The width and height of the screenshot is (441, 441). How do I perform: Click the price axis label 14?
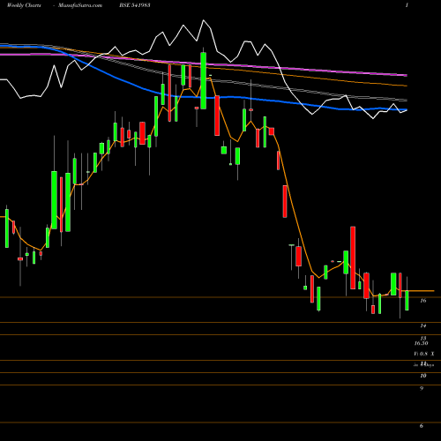[423, 325]
